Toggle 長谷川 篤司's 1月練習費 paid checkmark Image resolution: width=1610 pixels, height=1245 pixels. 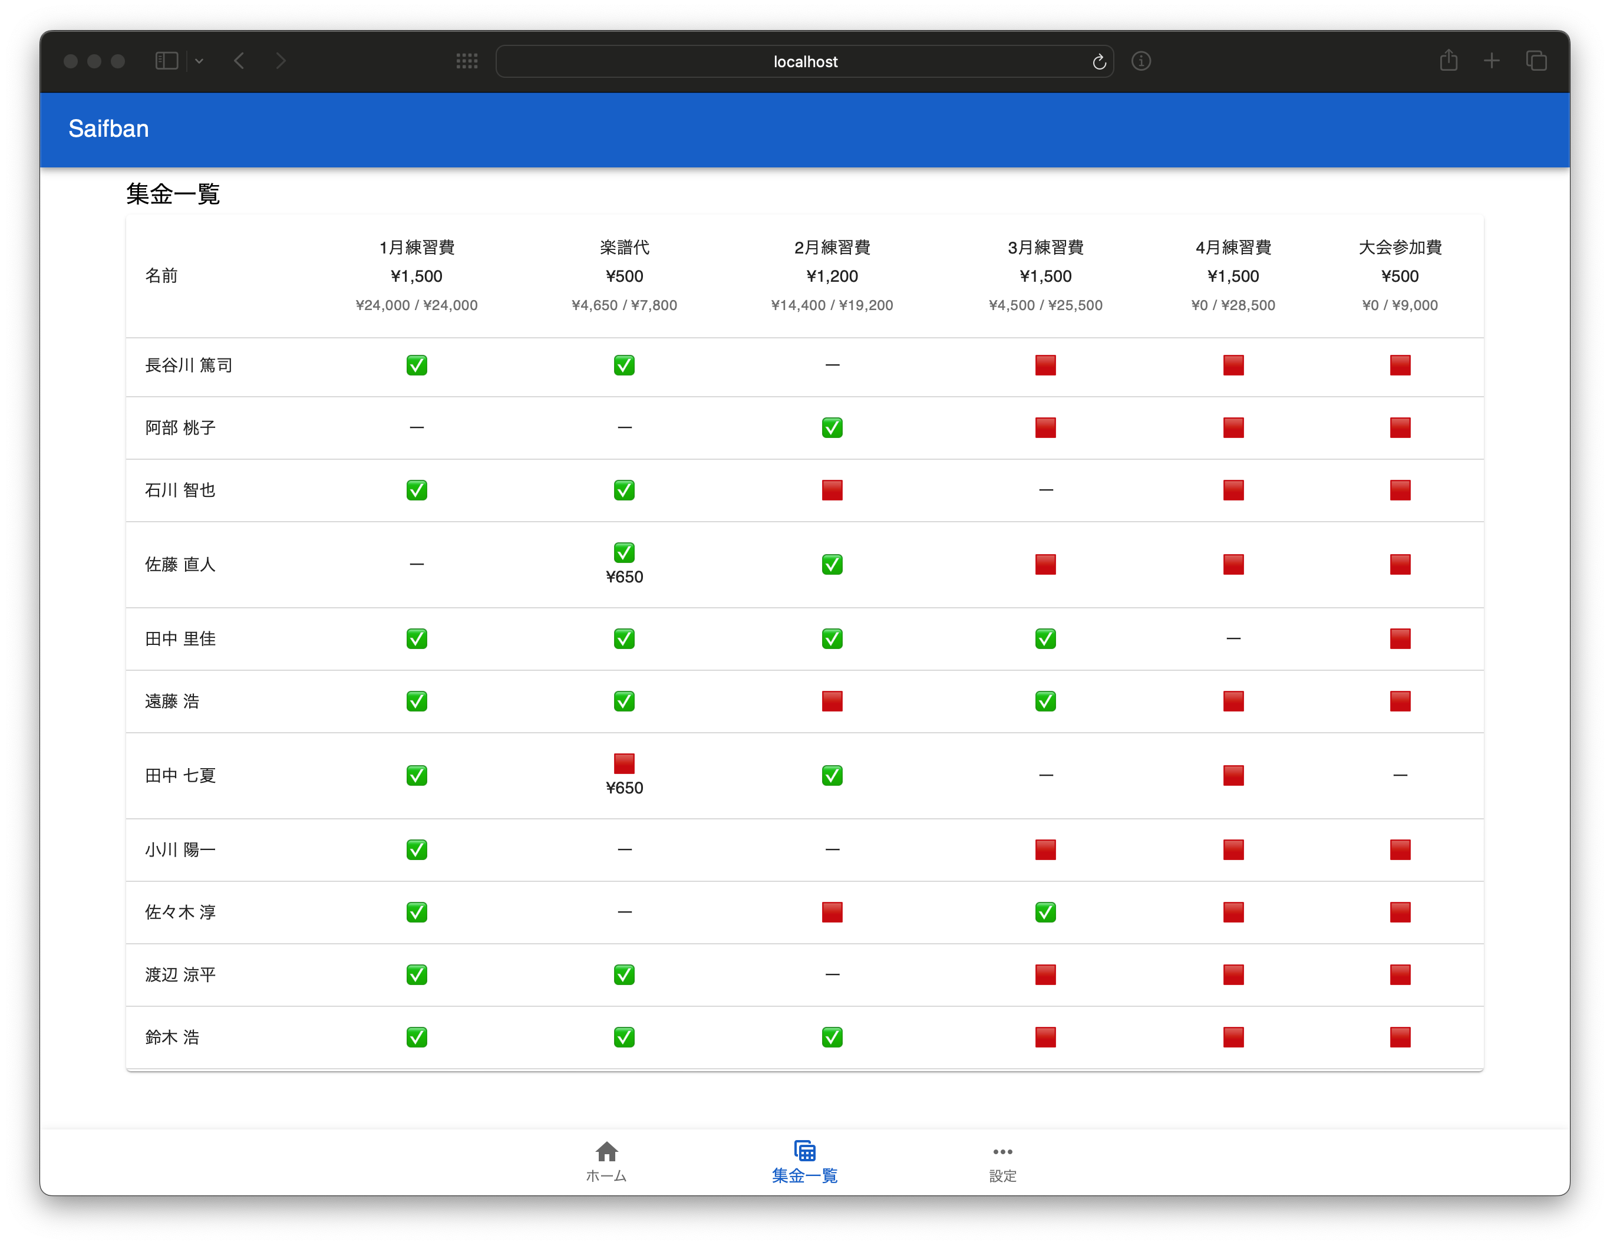coord(417,365)
